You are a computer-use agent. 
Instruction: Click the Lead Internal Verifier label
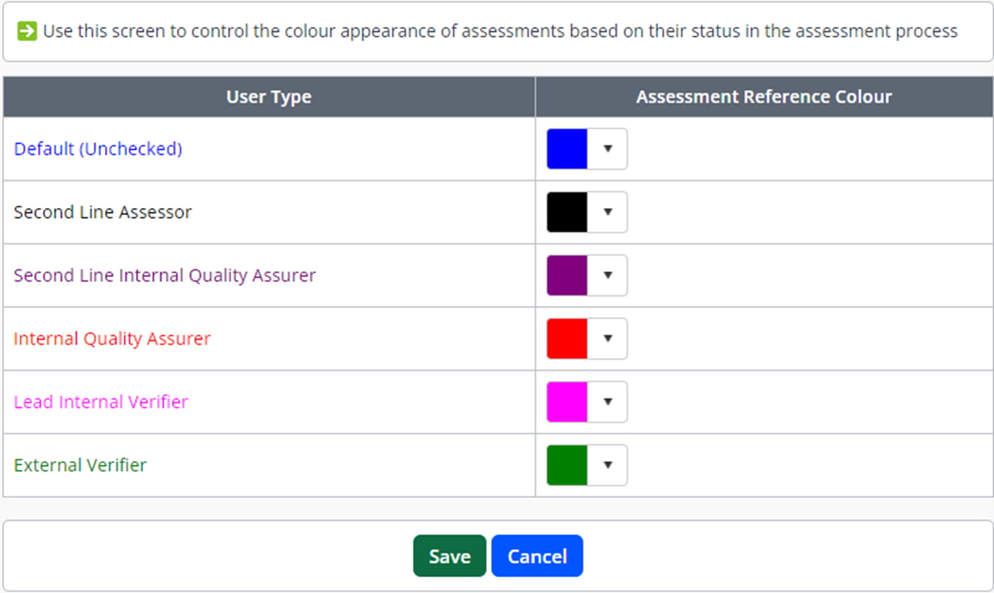101,402
